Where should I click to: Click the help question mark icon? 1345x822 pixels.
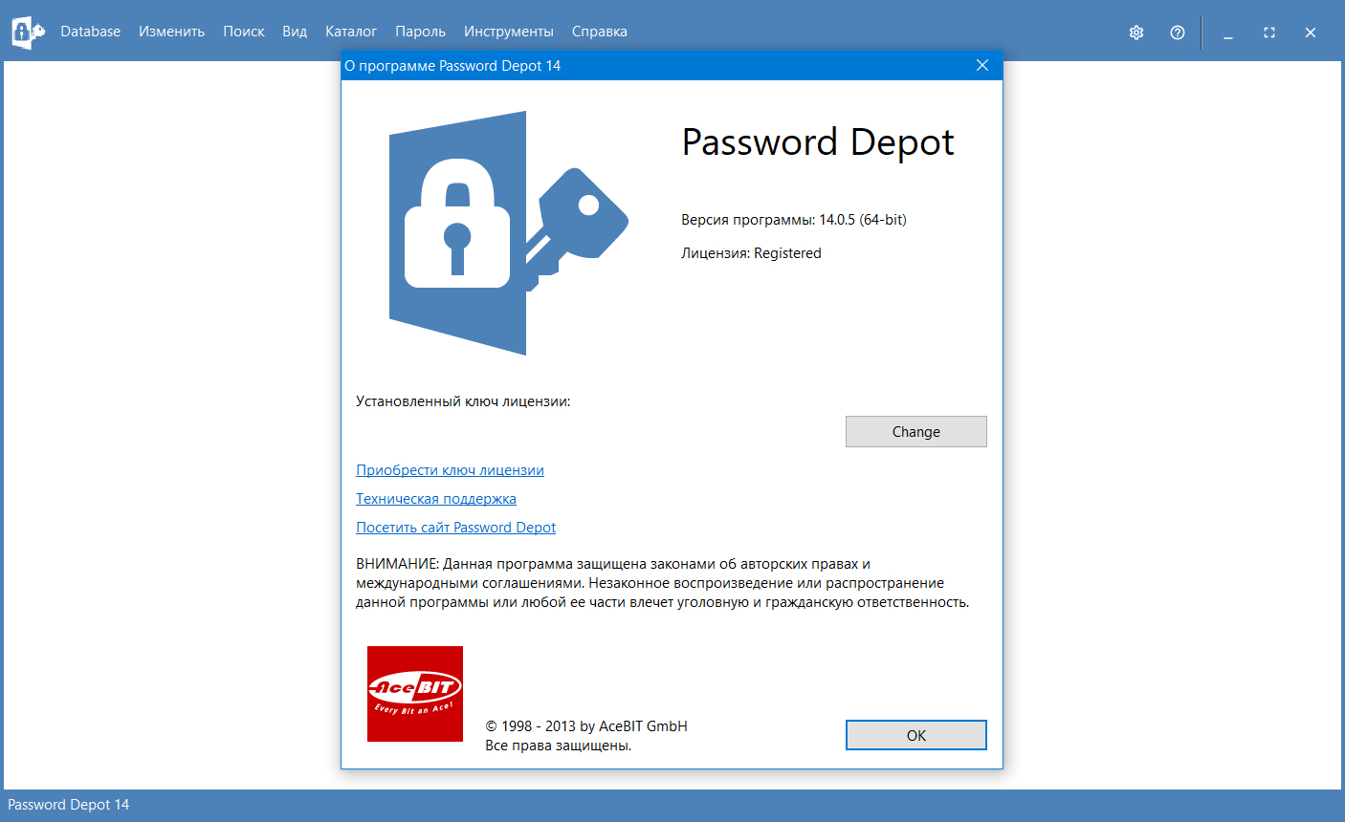pyautogui.click(x=1178, y=32)
